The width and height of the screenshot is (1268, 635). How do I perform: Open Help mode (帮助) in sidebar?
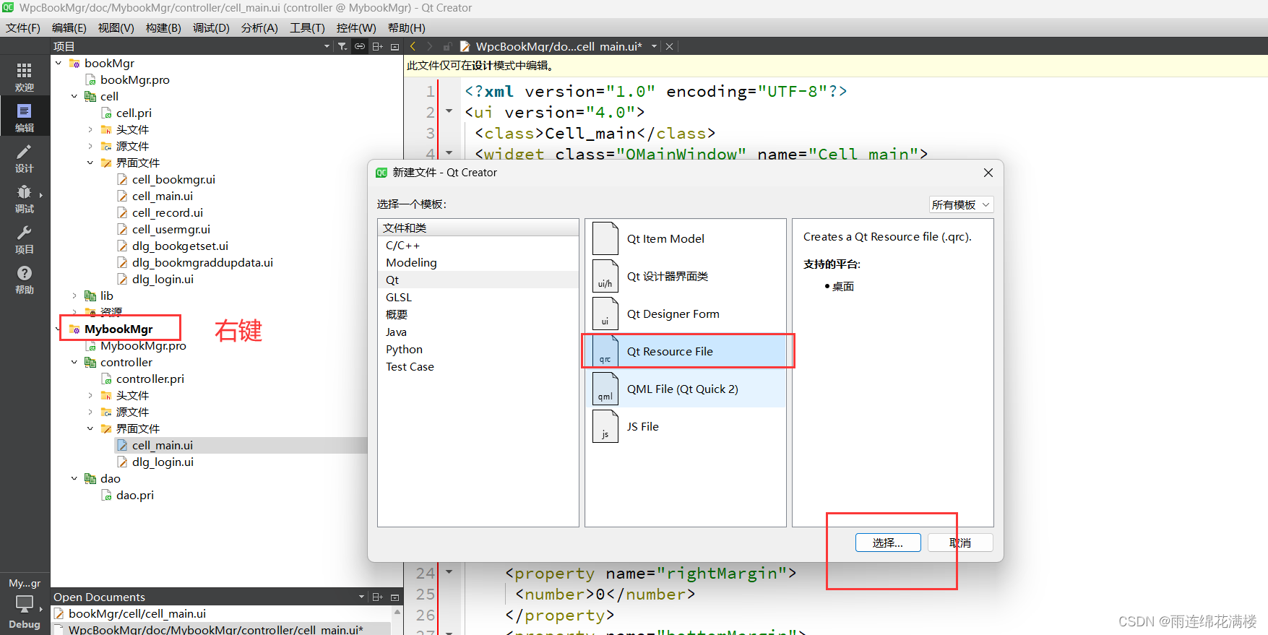pos(25,279)
